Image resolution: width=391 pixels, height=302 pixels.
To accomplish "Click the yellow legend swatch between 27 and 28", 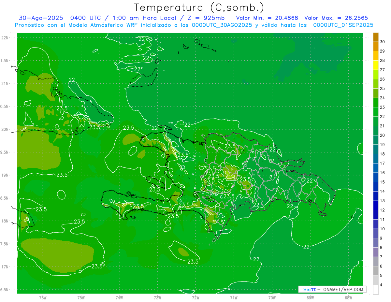I will tap(376, 65).
